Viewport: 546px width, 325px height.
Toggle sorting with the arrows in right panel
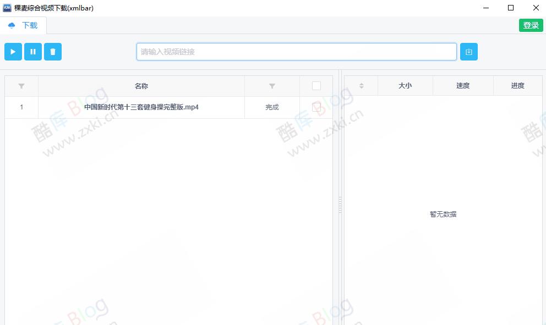point(362,86)
